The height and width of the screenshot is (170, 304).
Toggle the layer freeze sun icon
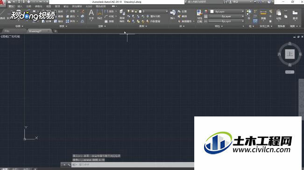coord(132,11)
